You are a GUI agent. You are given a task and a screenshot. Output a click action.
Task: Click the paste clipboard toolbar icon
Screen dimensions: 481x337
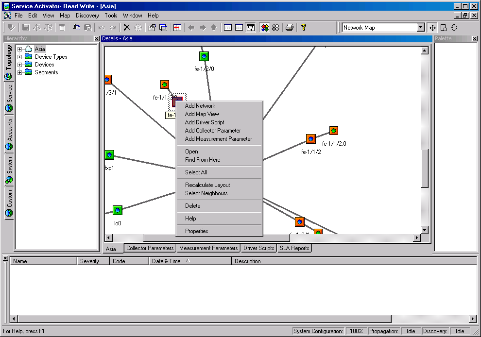(x=88, y=28)
